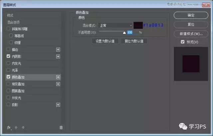213x136 pixels.
Task: Click the plus icon next to 投影
Action: [58, 105]
